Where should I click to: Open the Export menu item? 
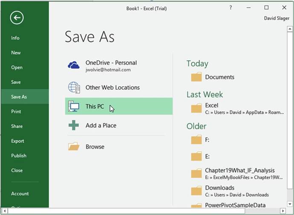[18, 141]
